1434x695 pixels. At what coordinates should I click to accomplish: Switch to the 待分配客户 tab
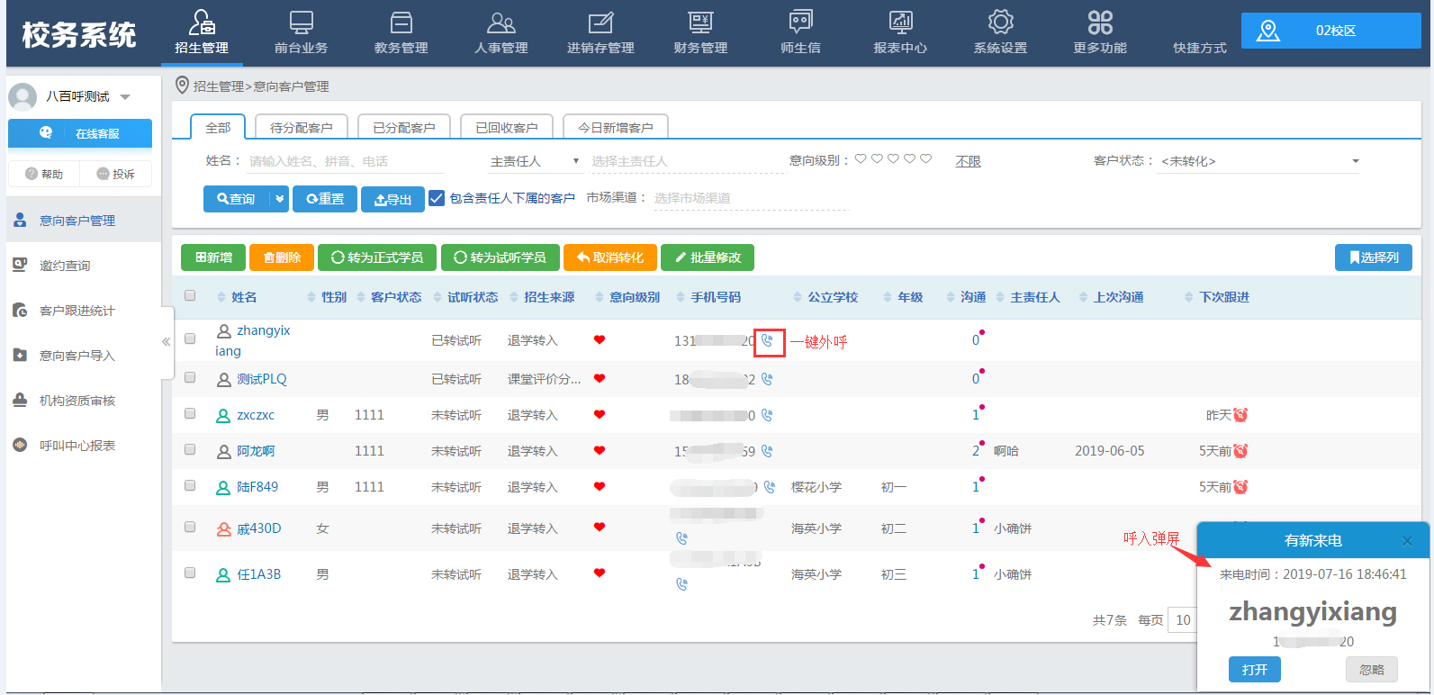[301, 128]
